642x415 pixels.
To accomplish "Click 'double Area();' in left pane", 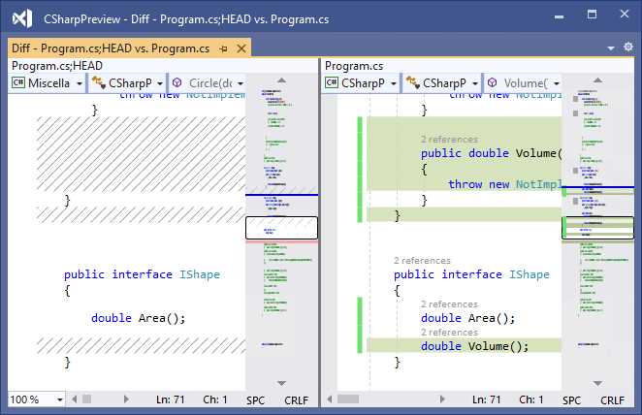I will [139, 318].
